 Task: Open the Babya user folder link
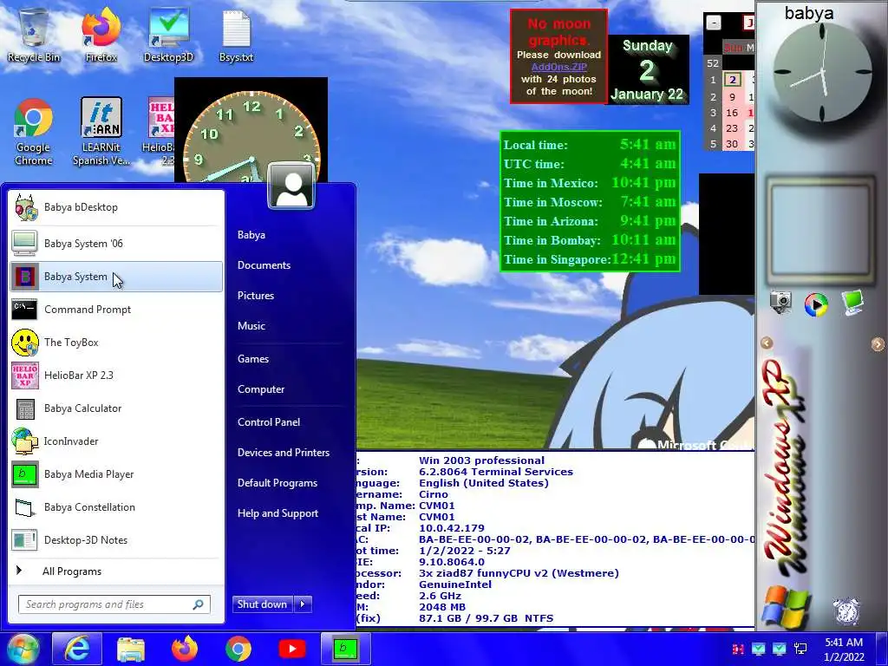pos(251,235)
